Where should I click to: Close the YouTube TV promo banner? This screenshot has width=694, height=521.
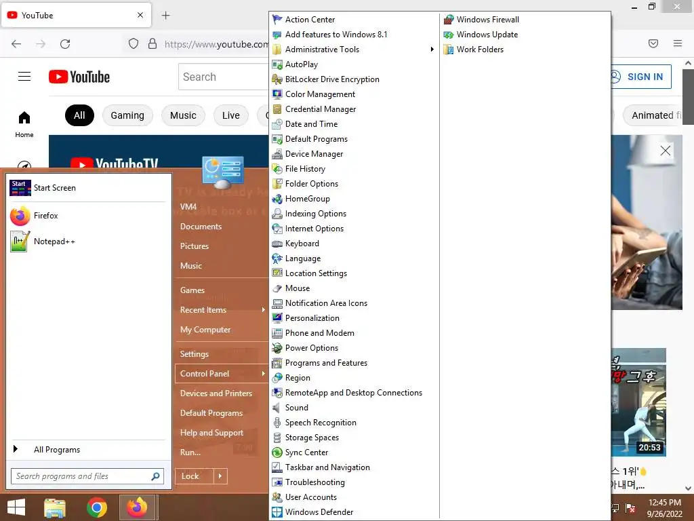point(665,151)
